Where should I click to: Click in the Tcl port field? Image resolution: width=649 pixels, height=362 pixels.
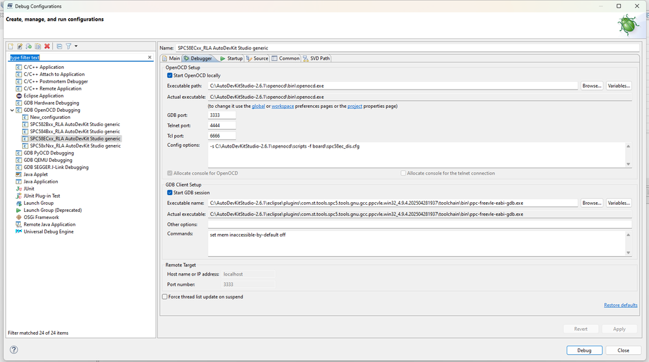click(x=222, y=136)
